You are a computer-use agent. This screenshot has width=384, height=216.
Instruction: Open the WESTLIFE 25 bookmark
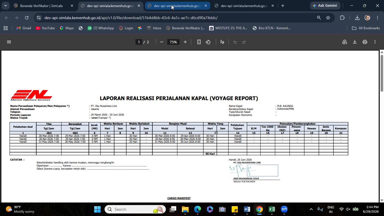pyautogui.click(x=228, y=28)
